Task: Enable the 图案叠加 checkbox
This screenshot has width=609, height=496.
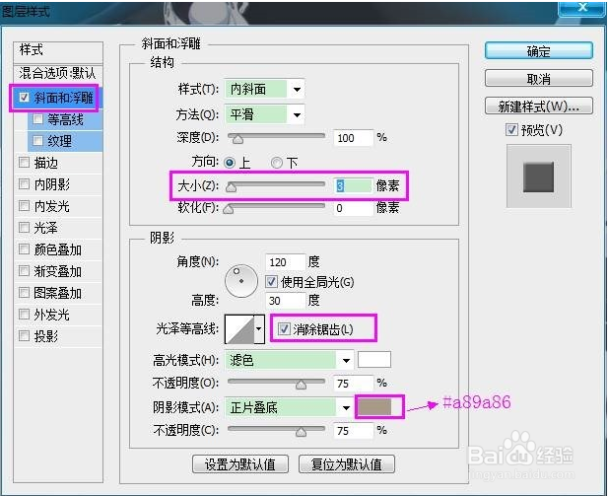Action: click(24, 292)
